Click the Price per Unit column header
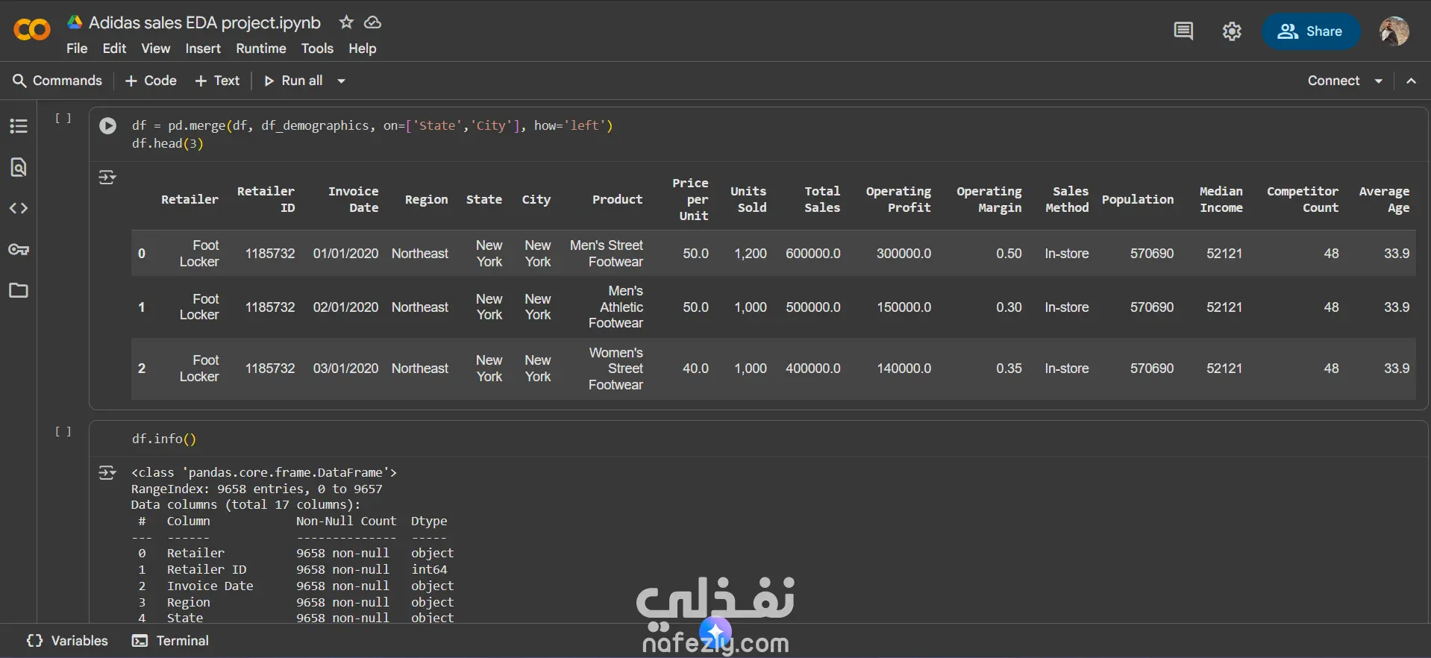1431x658 pixels. [x=690, y=199]
